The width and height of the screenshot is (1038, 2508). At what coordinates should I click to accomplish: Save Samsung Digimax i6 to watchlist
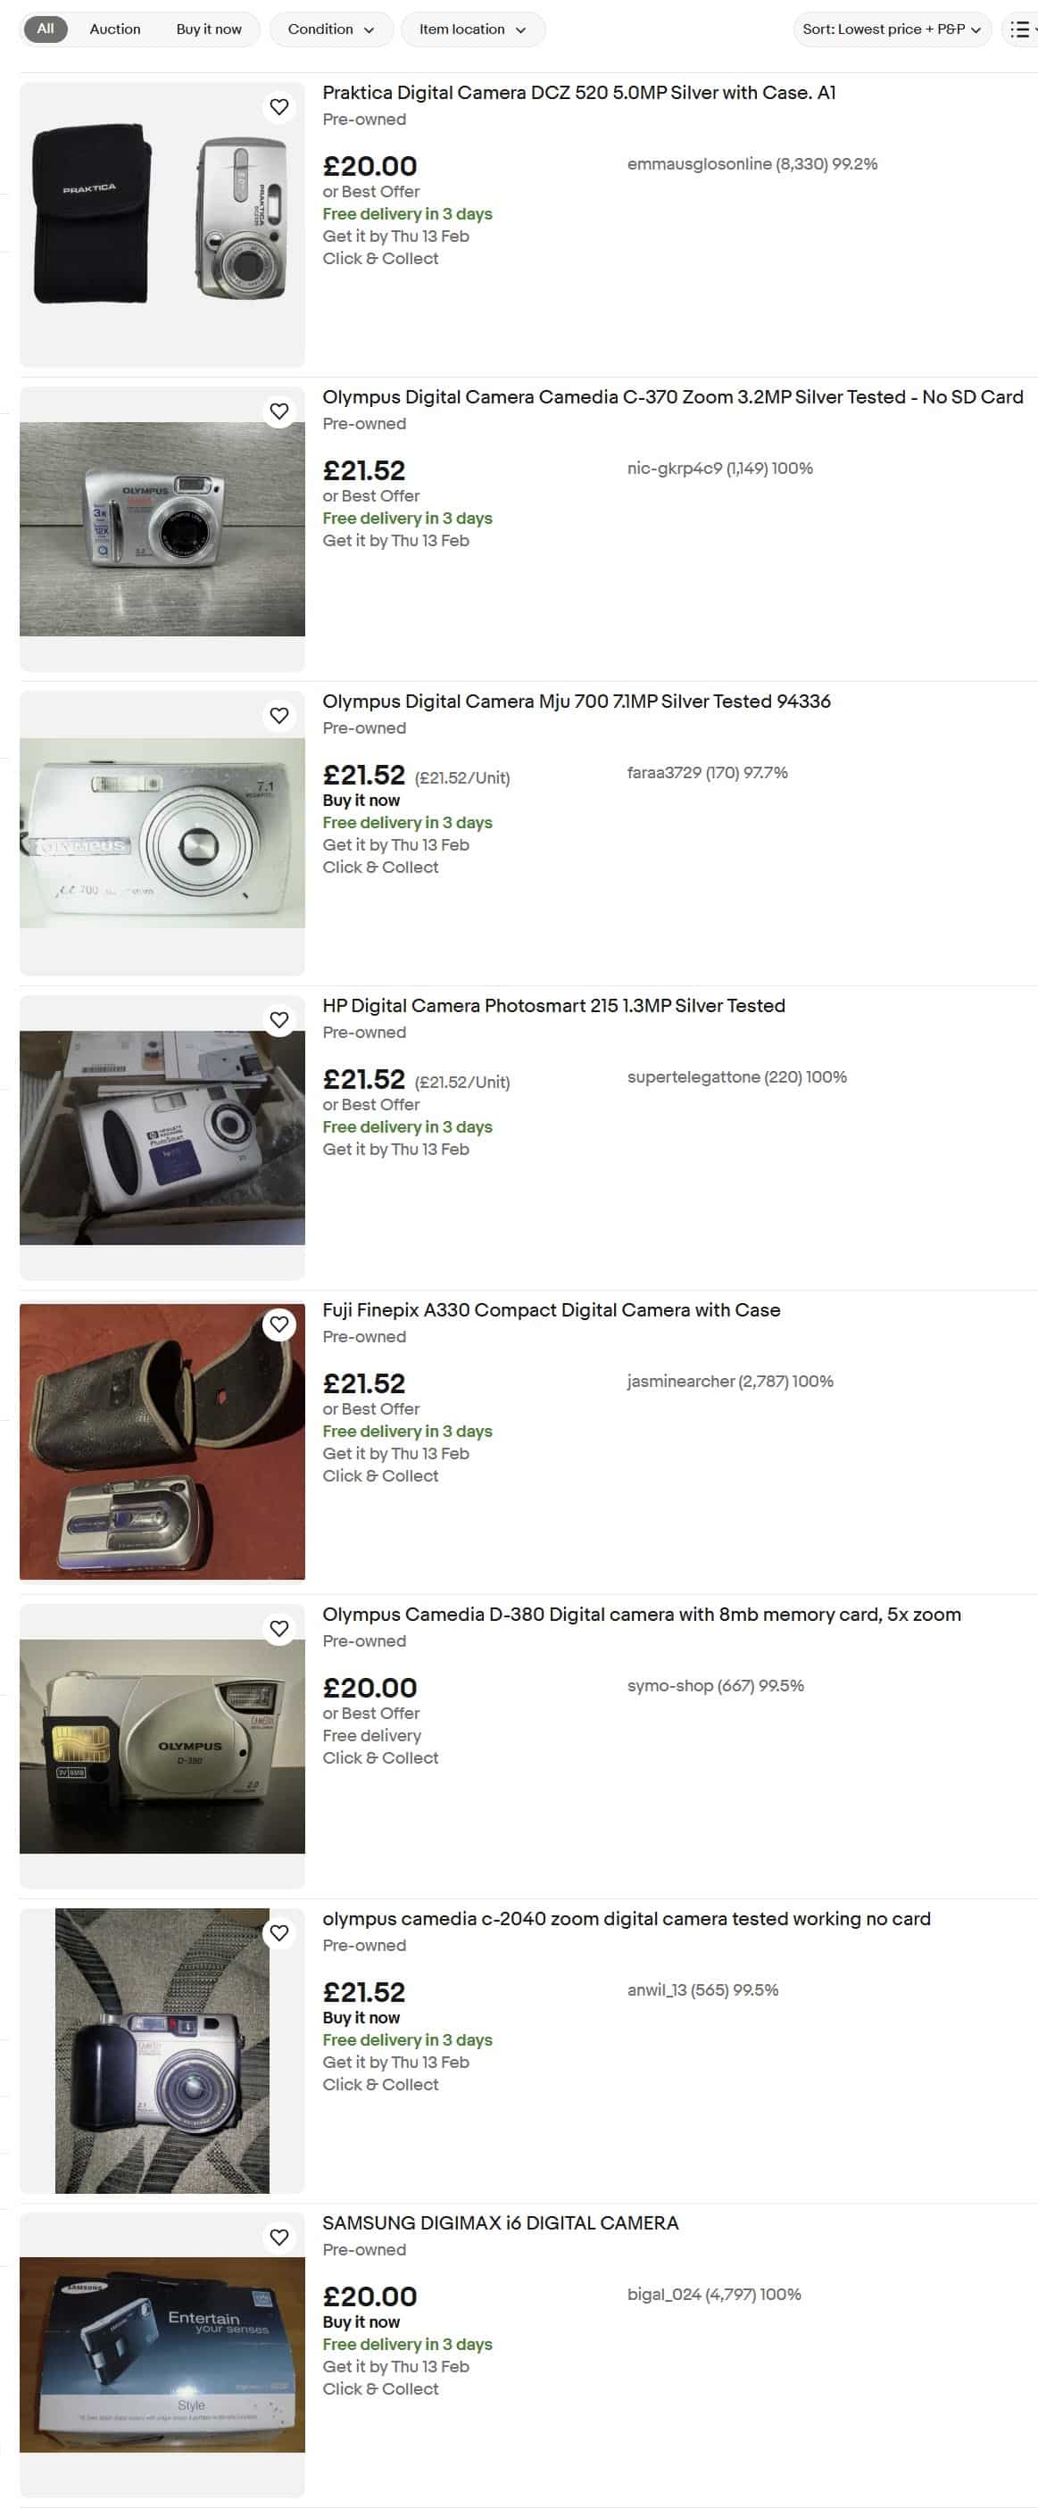279,2237
